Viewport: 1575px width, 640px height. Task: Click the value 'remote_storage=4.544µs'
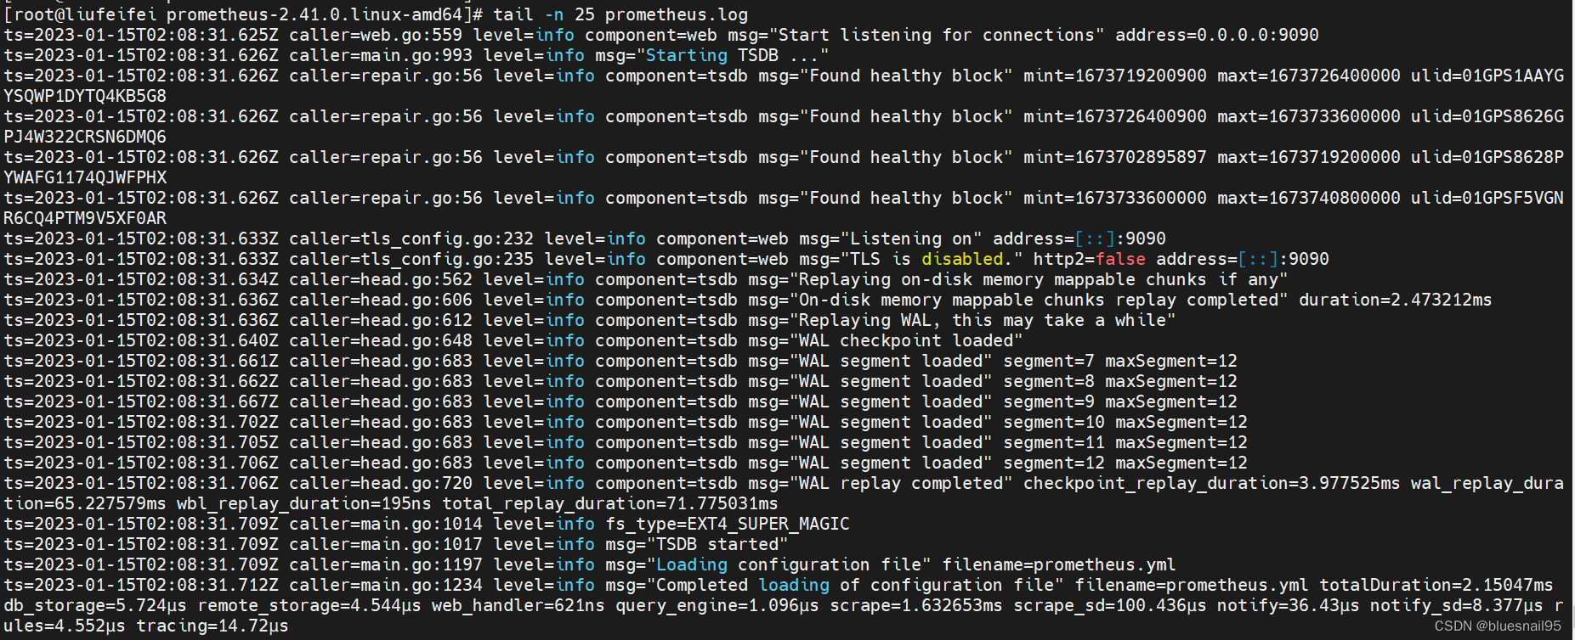(309, 605)
